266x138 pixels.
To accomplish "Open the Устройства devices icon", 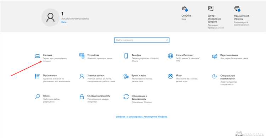I will 82,56.
